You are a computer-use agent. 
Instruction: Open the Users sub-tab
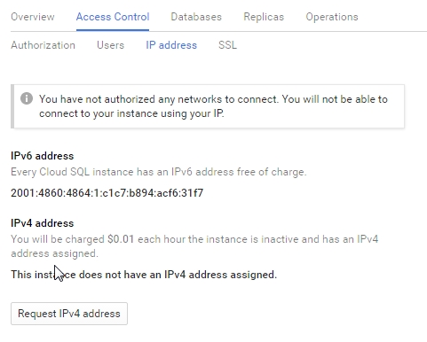(x=110, y=45)
